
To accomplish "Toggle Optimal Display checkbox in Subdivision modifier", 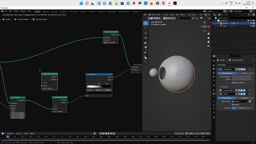I will coord(232,83).
